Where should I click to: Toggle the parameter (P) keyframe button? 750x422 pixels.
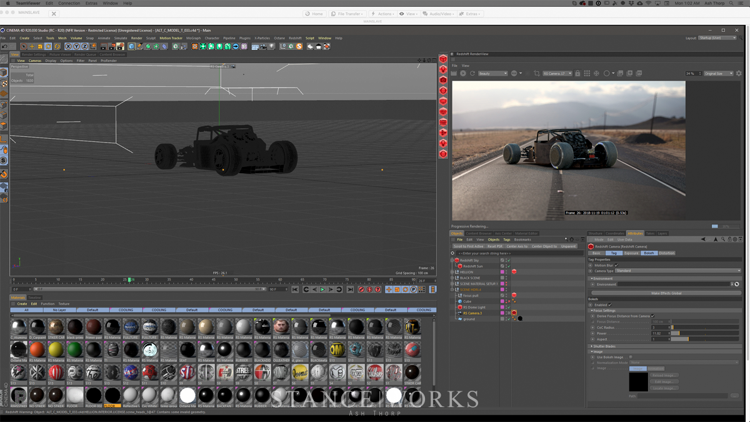tap(413, 289)
